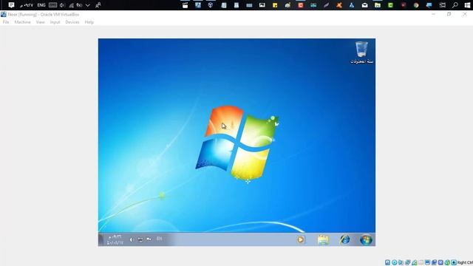Open the View menu

pyautogui.click(x=40, y=22)
